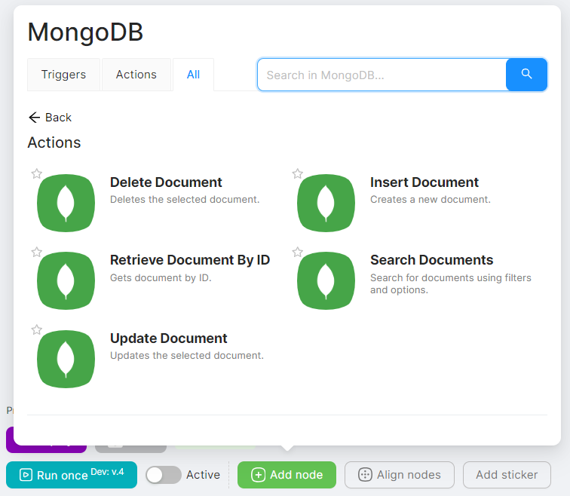Click 'Search for documents using filters' description

tap(451, 278)
